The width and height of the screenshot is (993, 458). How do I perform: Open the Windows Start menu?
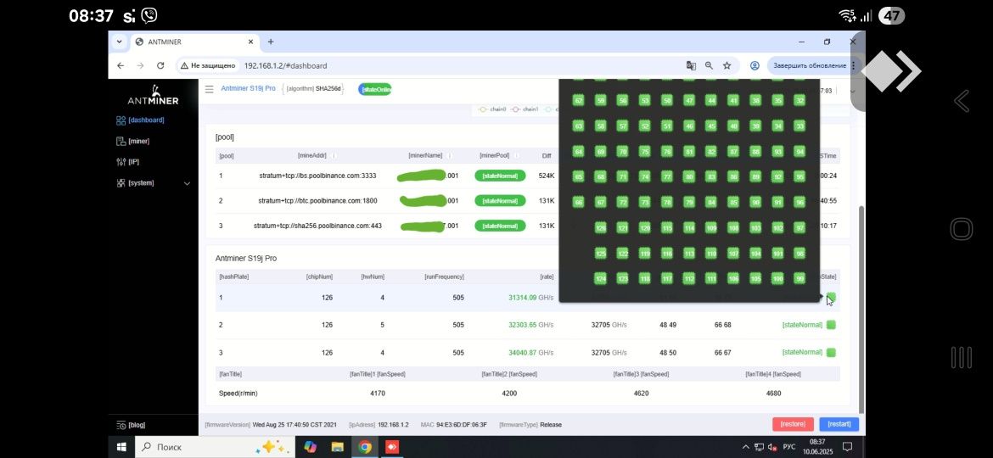pos(121,447)
